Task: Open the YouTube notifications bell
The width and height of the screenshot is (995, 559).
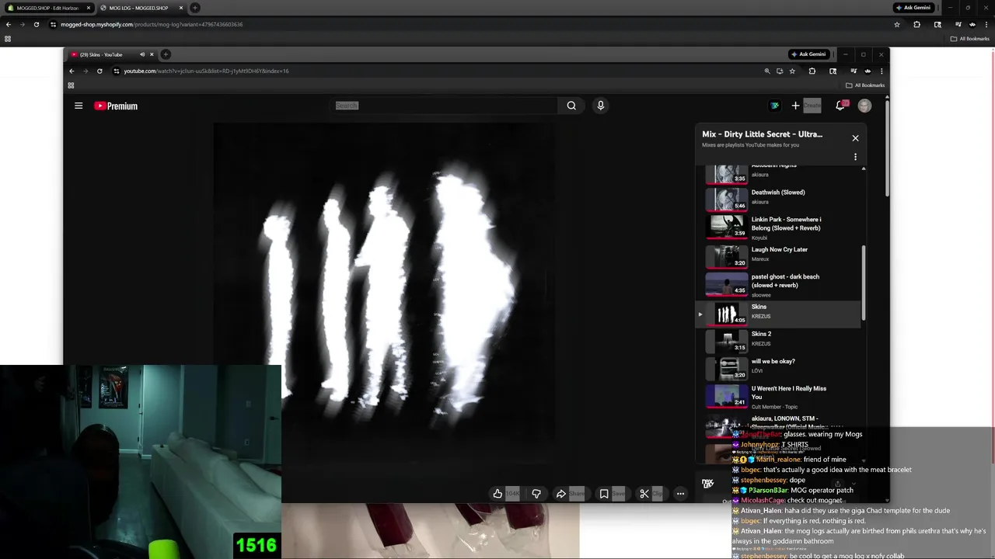Action: click(840, 106)
